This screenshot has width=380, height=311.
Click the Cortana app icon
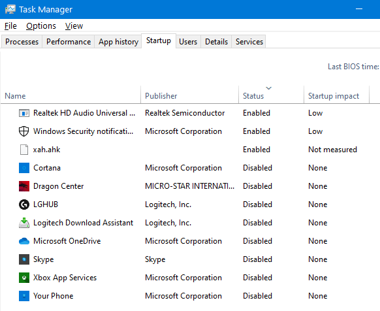[24, 168]
